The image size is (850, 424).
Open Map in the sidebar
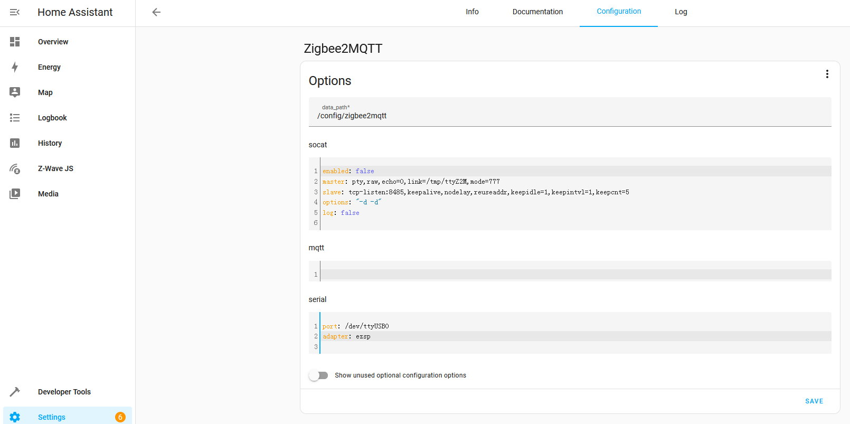click(68, 92)
